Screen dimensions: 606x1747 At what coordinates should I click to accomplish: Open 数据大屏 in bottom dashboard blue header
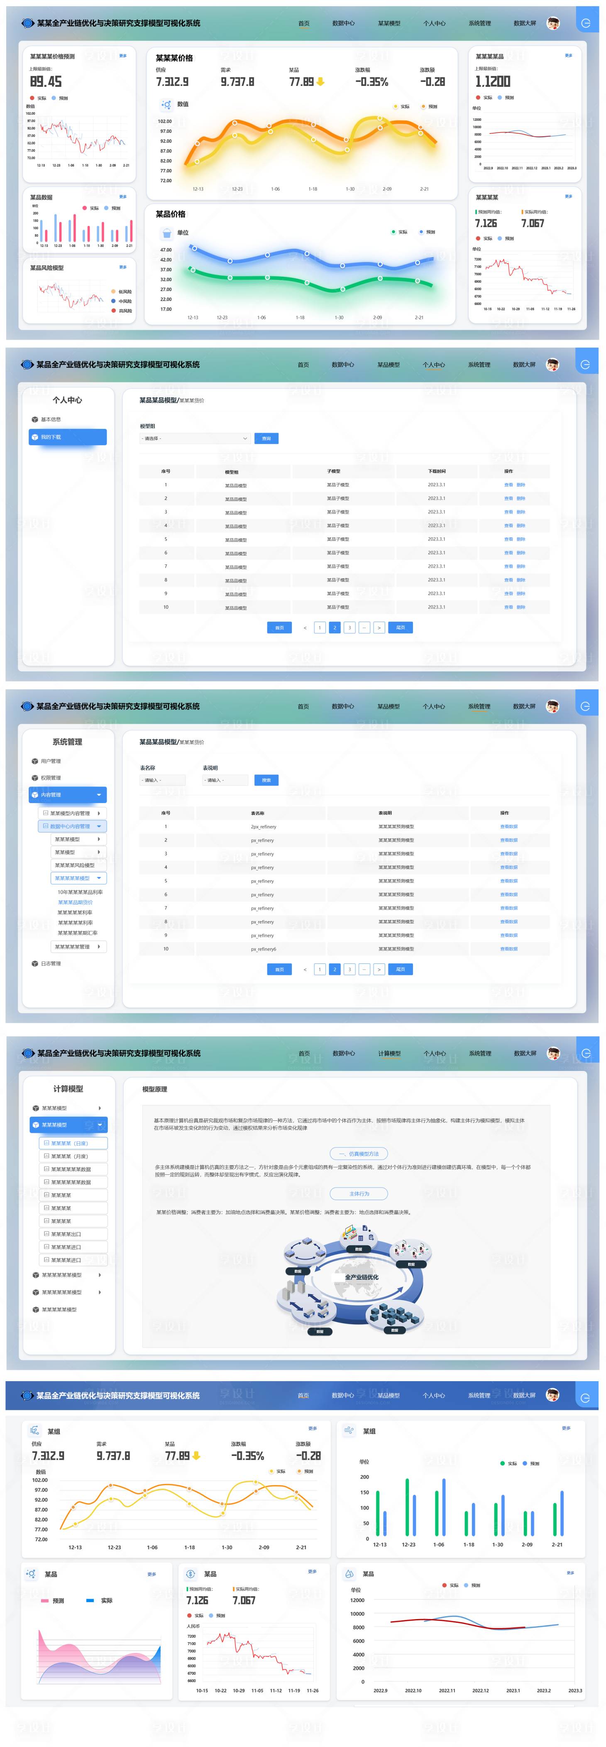[x=524, y=1395]
